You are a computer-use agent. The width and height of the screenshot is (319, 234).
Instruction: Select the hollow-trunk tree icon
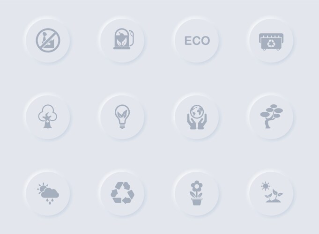(48, 117)
